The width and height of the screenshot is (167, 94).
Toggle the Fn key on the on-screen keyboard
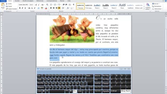pos(75,91)
